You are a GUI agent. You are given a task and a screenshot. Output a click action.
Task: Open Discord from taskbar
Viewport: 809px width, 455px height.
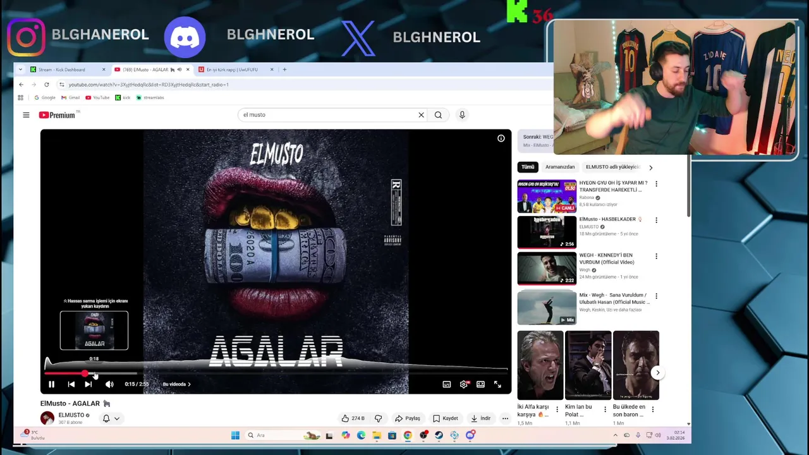[470, 435]
